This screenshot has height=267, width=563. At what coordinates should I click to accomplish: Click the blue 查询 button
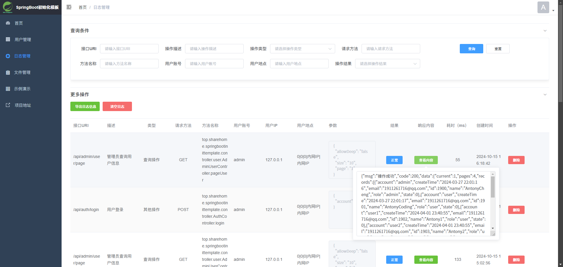point(472,49)
